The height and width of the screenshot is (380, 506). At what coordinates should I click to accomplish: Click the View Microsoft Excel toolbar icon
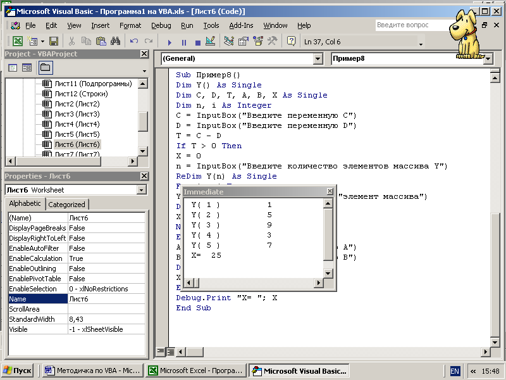click(x=18, y=41)
